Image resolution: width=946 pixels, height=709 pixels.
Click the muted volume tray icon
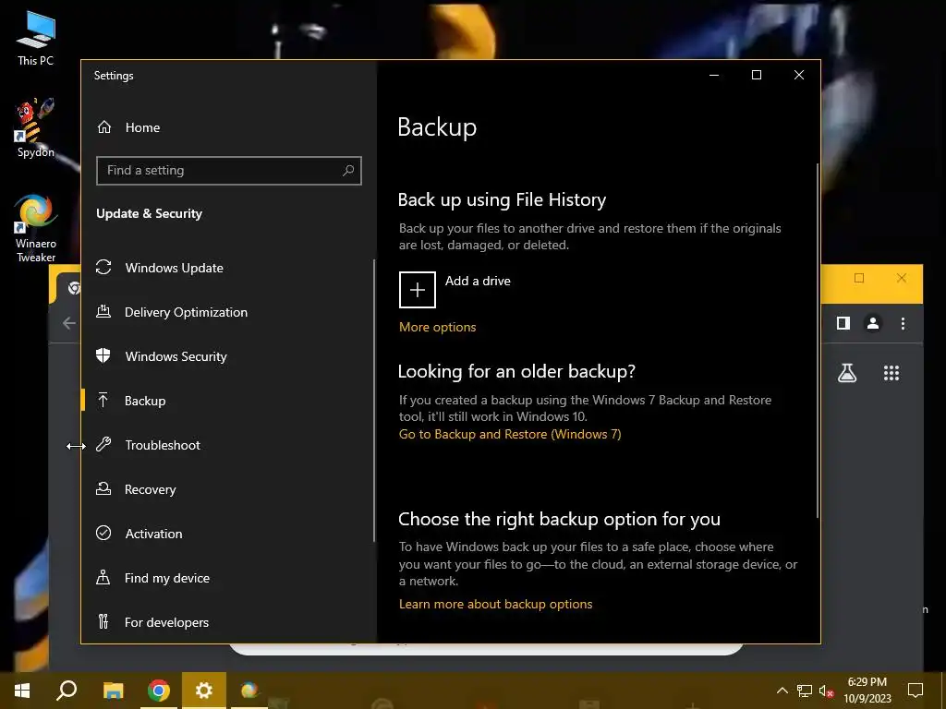826,691
